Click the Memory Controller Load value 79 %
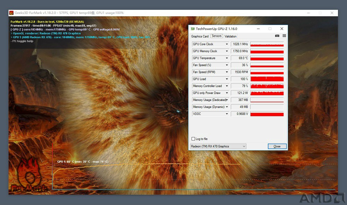The width and height of the screenshot is (347, 205). click(x=240, y=86)
